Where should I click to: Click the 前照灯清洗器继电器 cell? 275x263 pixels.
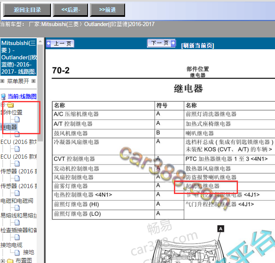point(230,114)
